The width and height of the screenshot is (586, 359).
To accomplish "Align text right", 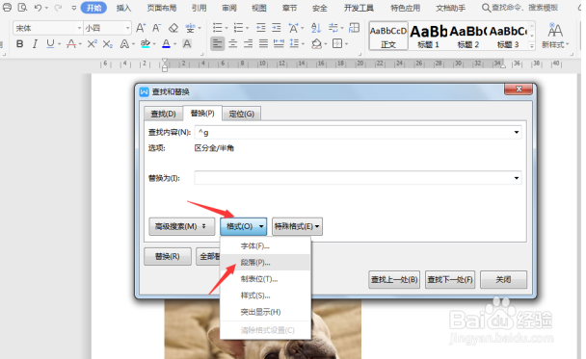I will [x=248, y=44].
